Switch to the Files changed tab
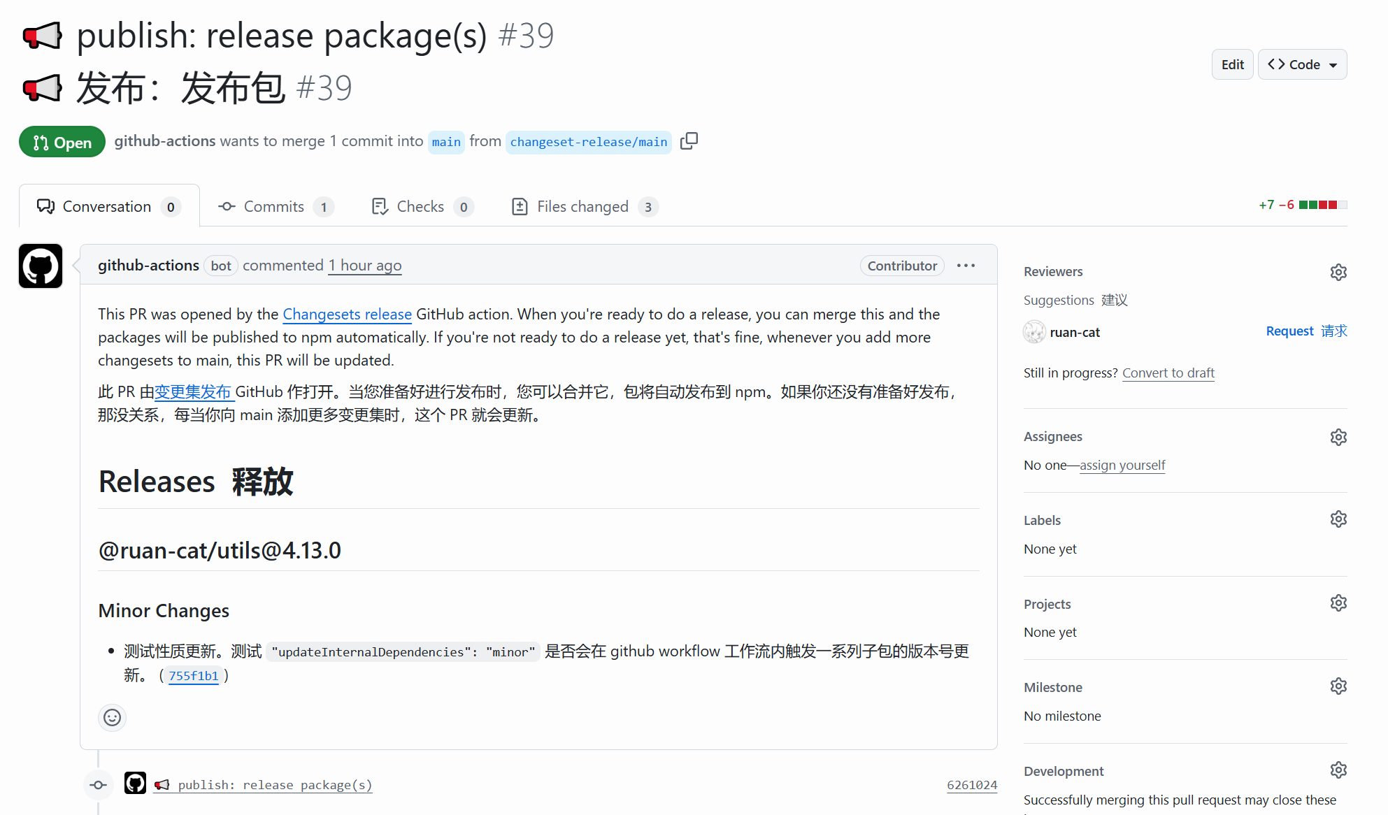The width and height of the screenshot is (1388, 815). point(582,207)
